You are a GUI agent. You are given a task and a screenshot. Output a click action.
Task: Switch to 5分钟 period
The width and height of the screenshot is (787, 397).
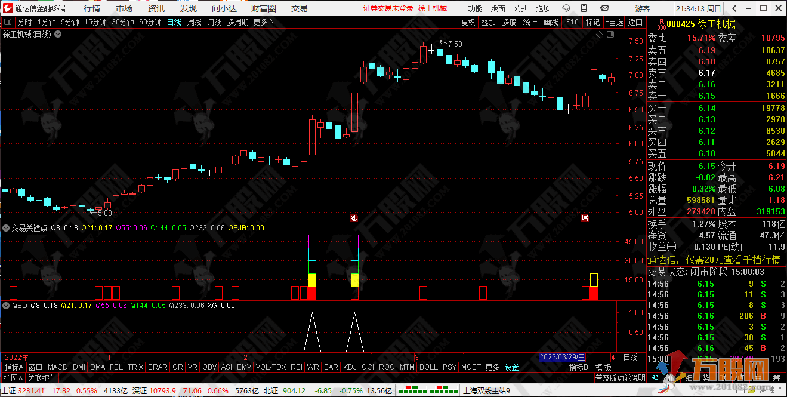70,22
